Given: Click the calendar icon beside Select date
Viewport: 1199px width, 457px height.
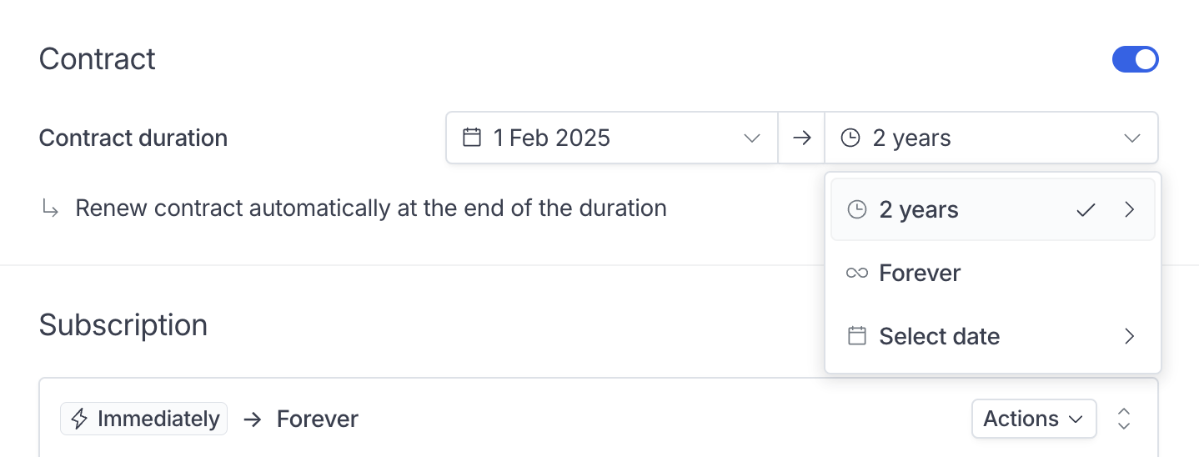Looking at the screenshot, I should click(x=857, y=336).
